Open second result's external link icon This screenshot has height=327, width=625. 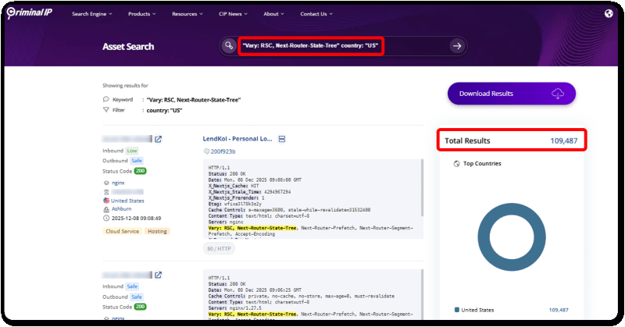(158, 275)
